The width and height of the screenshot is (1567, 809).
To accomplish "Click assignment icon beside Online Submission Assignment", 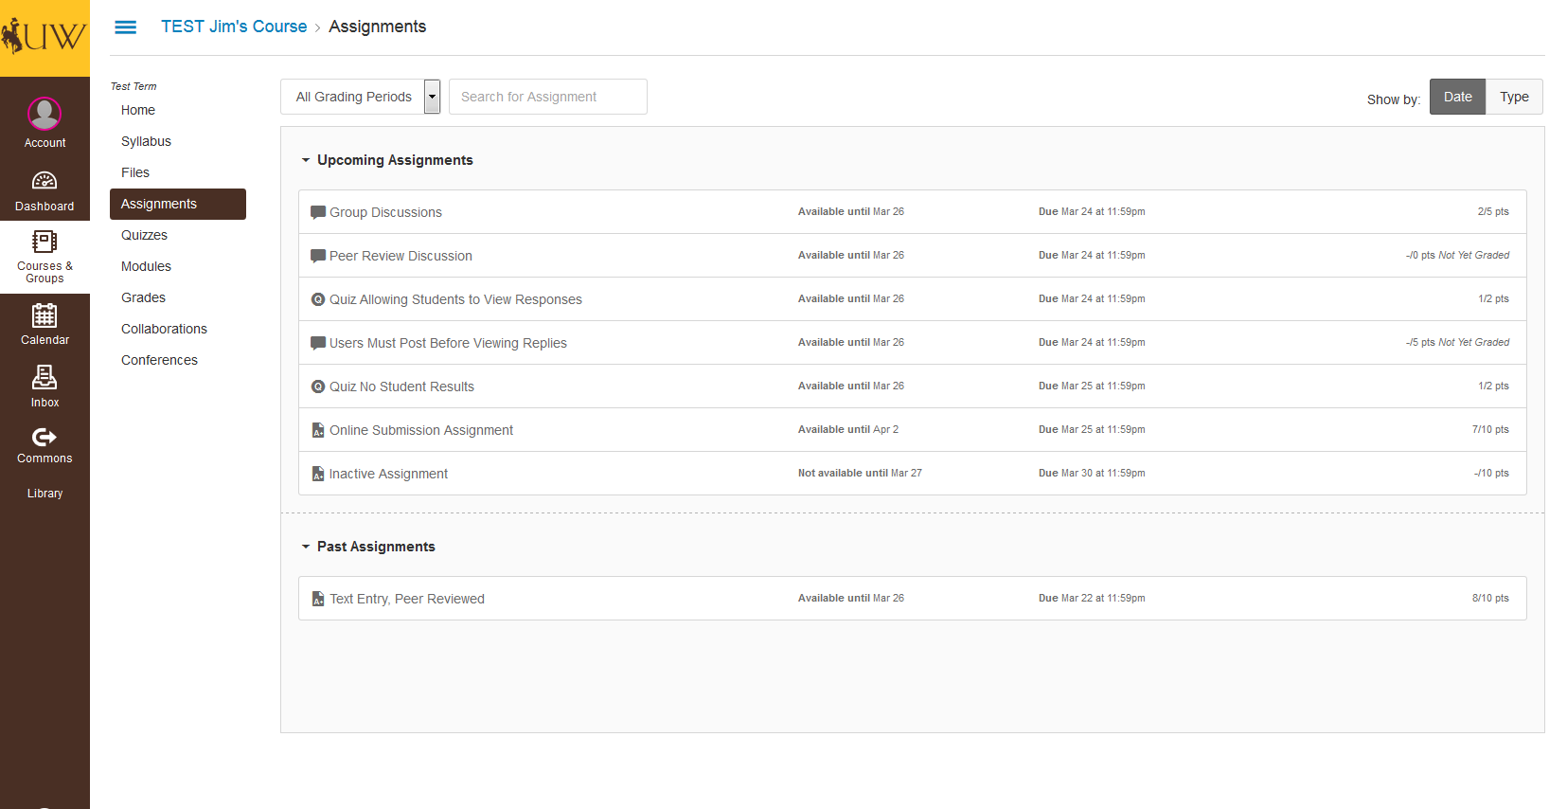I will tap(318, 430).
